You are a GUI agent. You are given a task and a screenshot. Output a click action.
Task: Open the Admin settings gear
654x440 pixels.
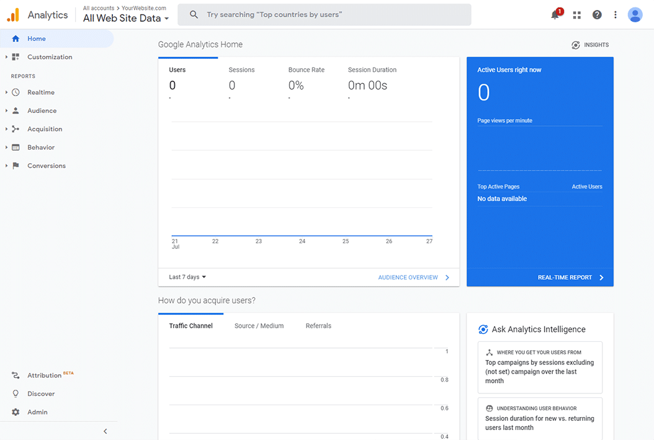(15, 411)
